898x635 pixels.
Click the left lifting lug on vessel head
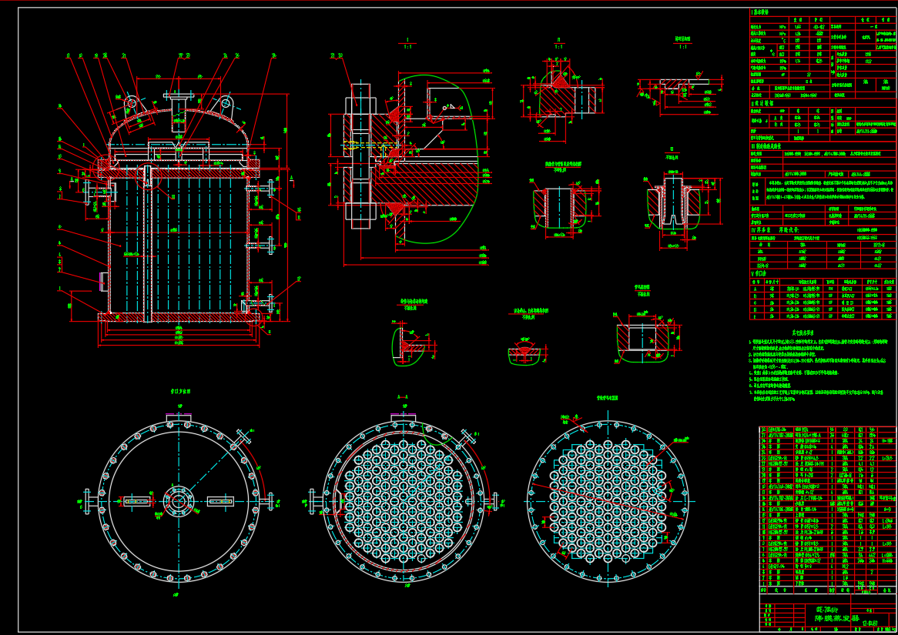tap(131, 102)
